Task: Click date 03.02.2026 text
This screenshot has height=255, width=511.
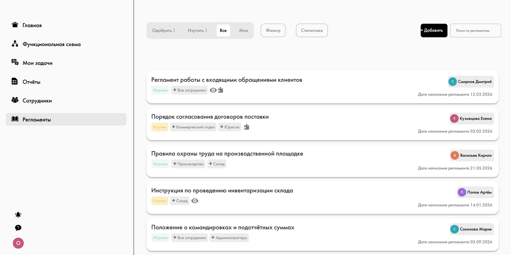Action: pos(481,131)
